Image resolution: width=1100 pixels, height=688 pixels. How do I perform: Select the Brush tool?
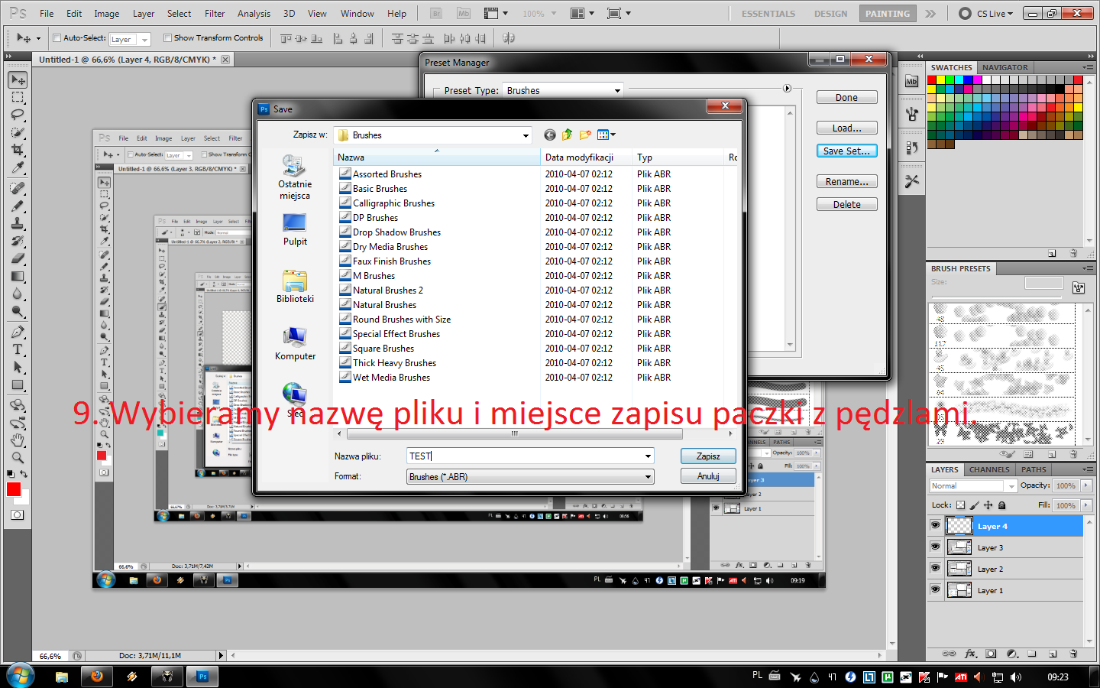(18, 206)
